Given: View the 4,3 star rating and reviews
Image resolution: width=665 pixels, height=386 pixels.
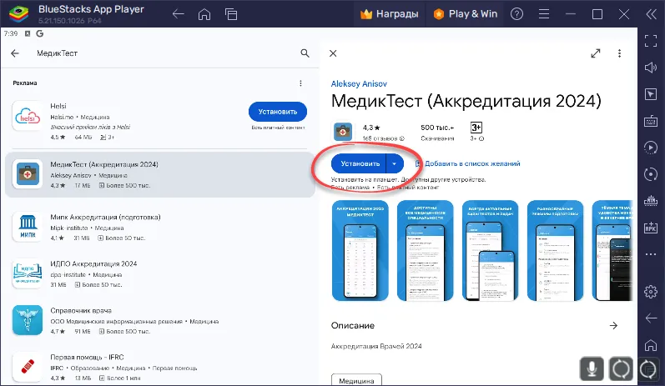Looking at the screenshot, I should click(x=383, y=133).
